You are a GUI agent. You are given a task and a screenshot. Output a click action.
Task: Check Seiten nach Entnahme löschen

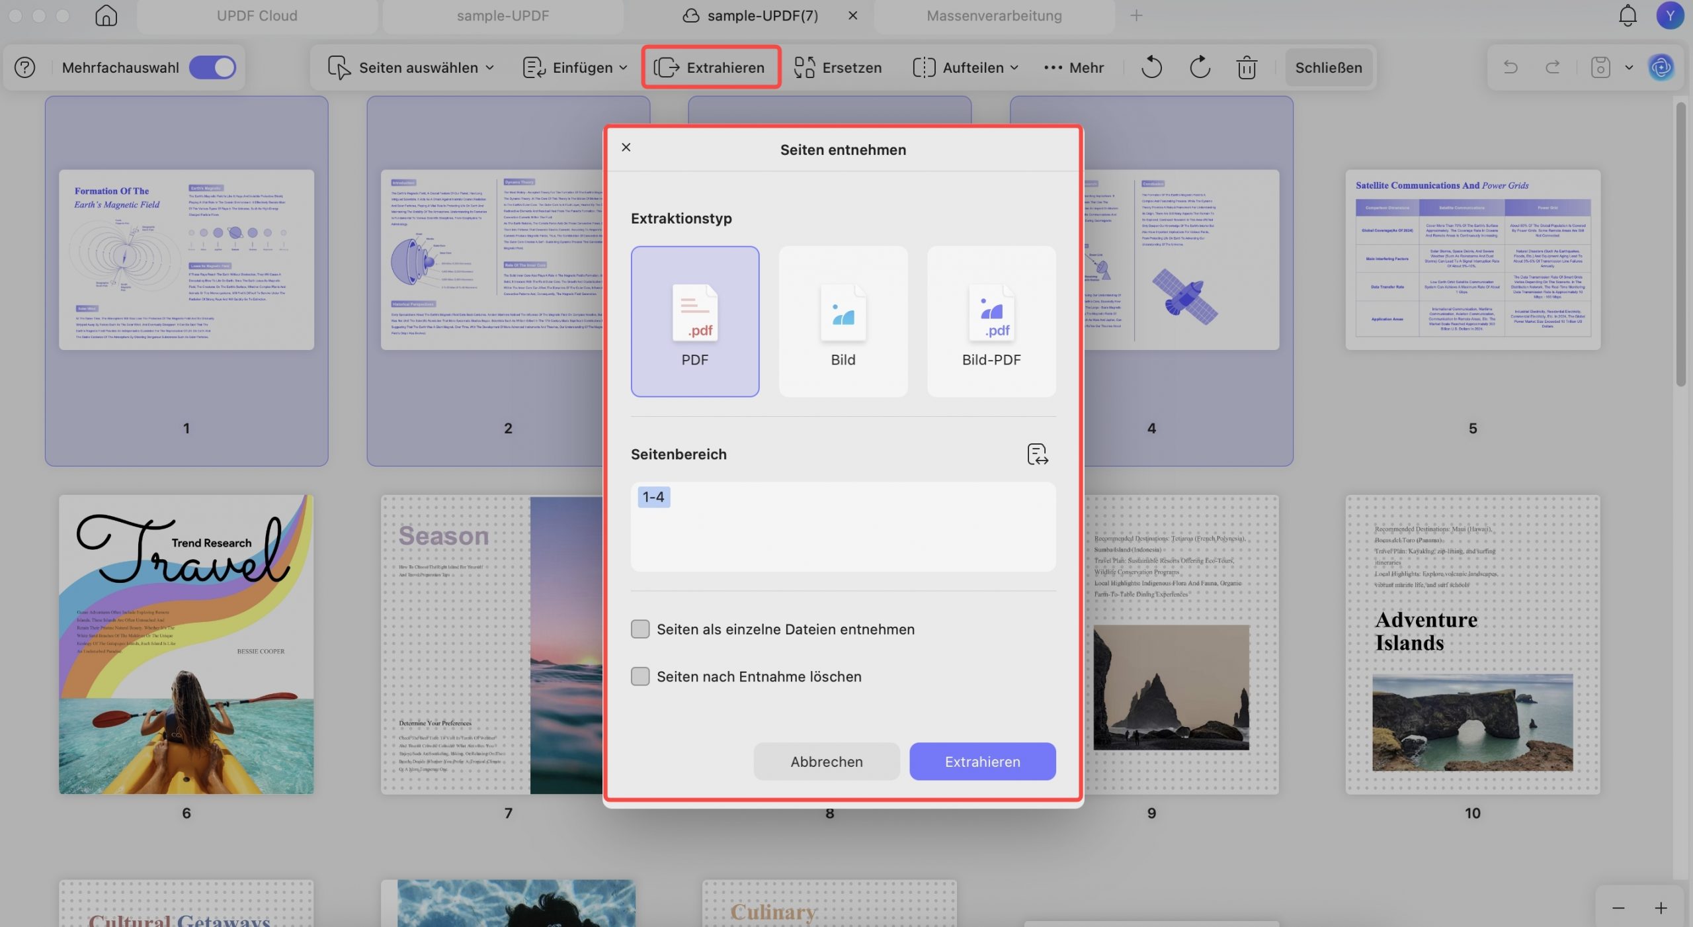pos(640,676)
